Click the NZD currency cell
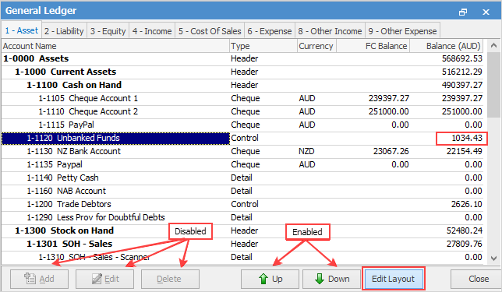 point(306,151)
